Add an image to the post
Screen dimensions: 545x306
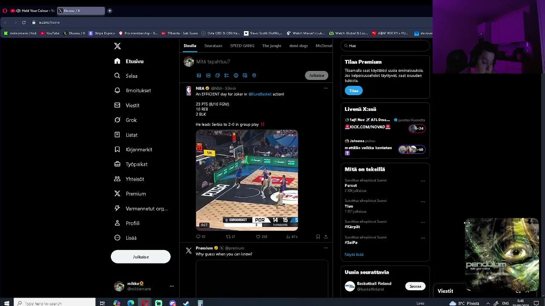[199, 75]
